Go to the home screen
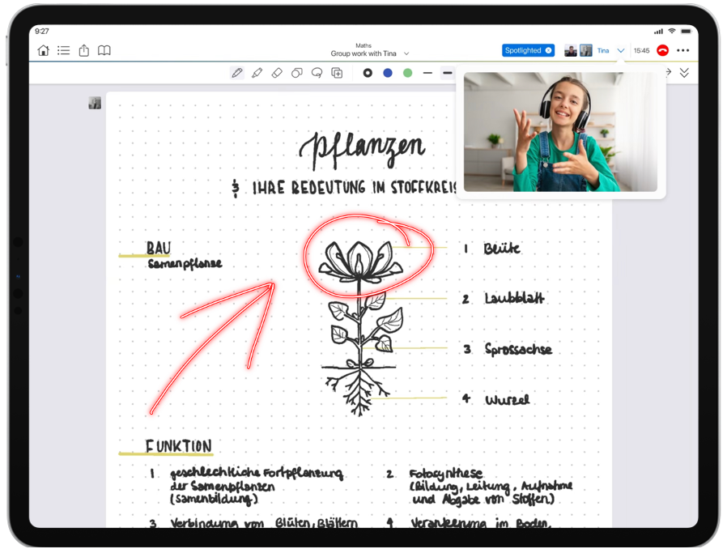The width and height of the screenshot is (727, 549). pos(43,50)
